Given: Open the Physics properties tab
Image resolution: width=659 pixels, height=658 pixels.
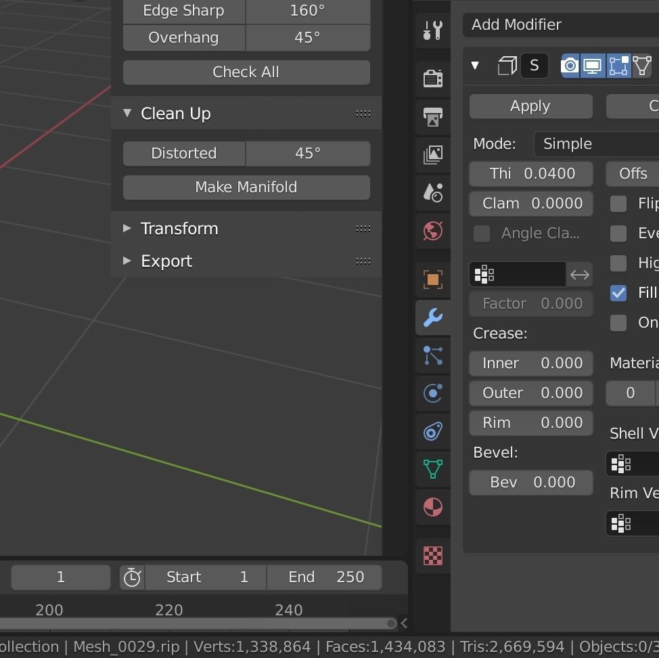Looking at the screenshot, I should 433,393.
